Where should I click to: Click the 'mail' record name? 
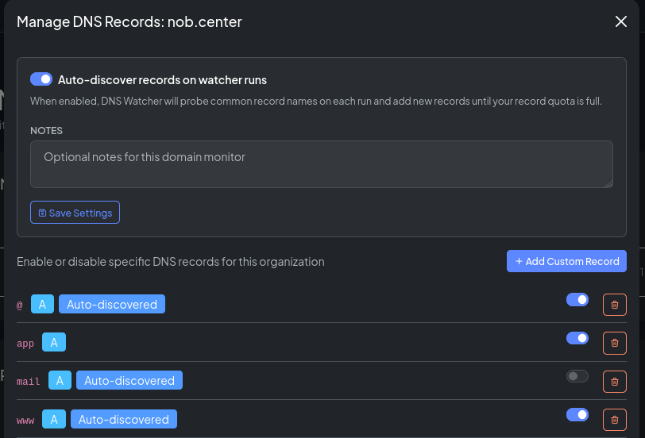28,382
